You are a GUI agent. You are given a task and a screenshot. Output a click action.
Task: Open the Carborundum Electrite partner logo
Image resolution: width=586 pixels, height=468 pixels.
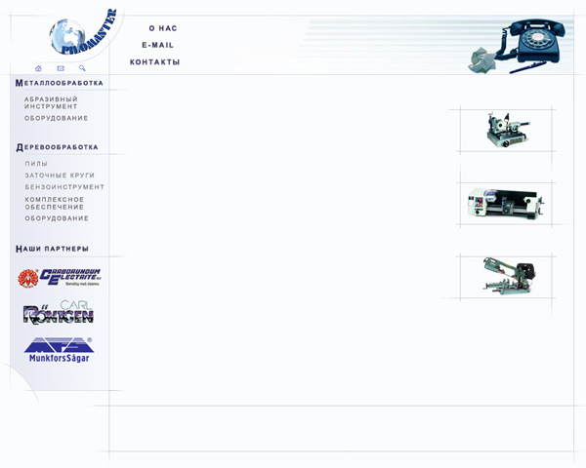[60, 278]
